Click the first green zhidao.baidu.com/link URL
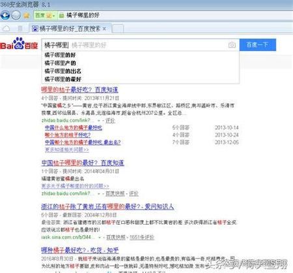This screenshot has height=273, width=293. point(68,120)
